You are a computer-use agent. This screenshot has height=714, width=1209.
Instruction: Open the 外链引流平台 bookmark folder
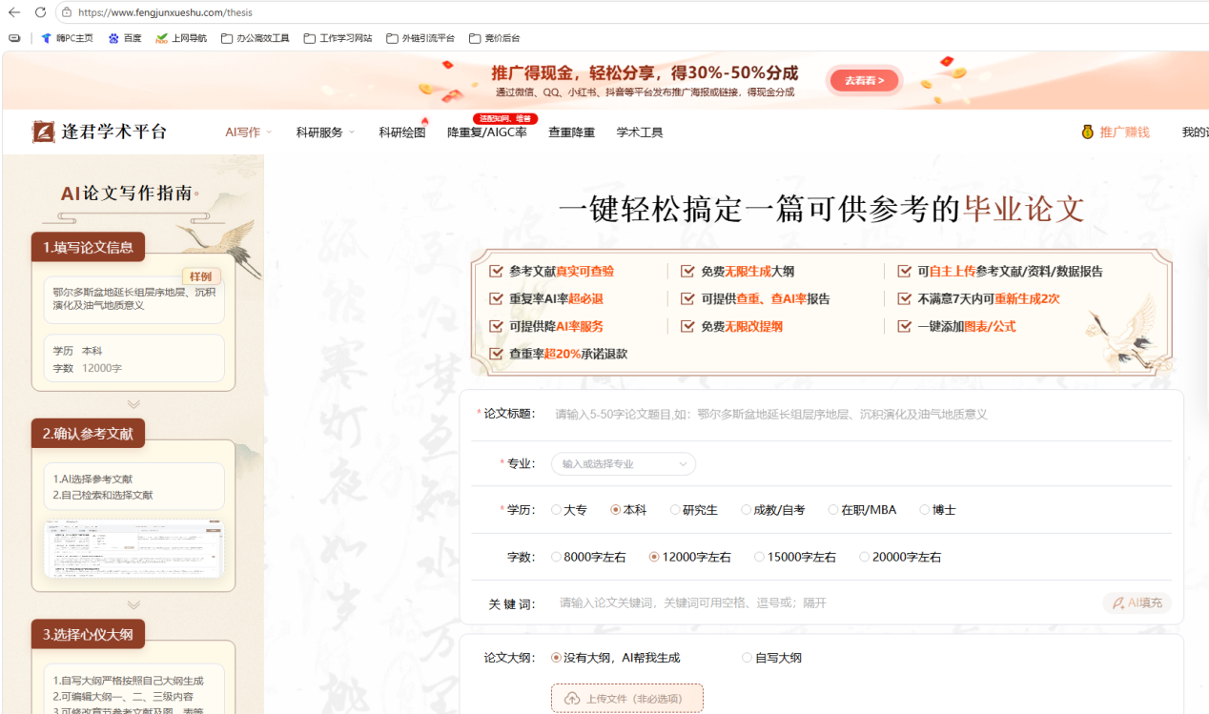point(420,38)
